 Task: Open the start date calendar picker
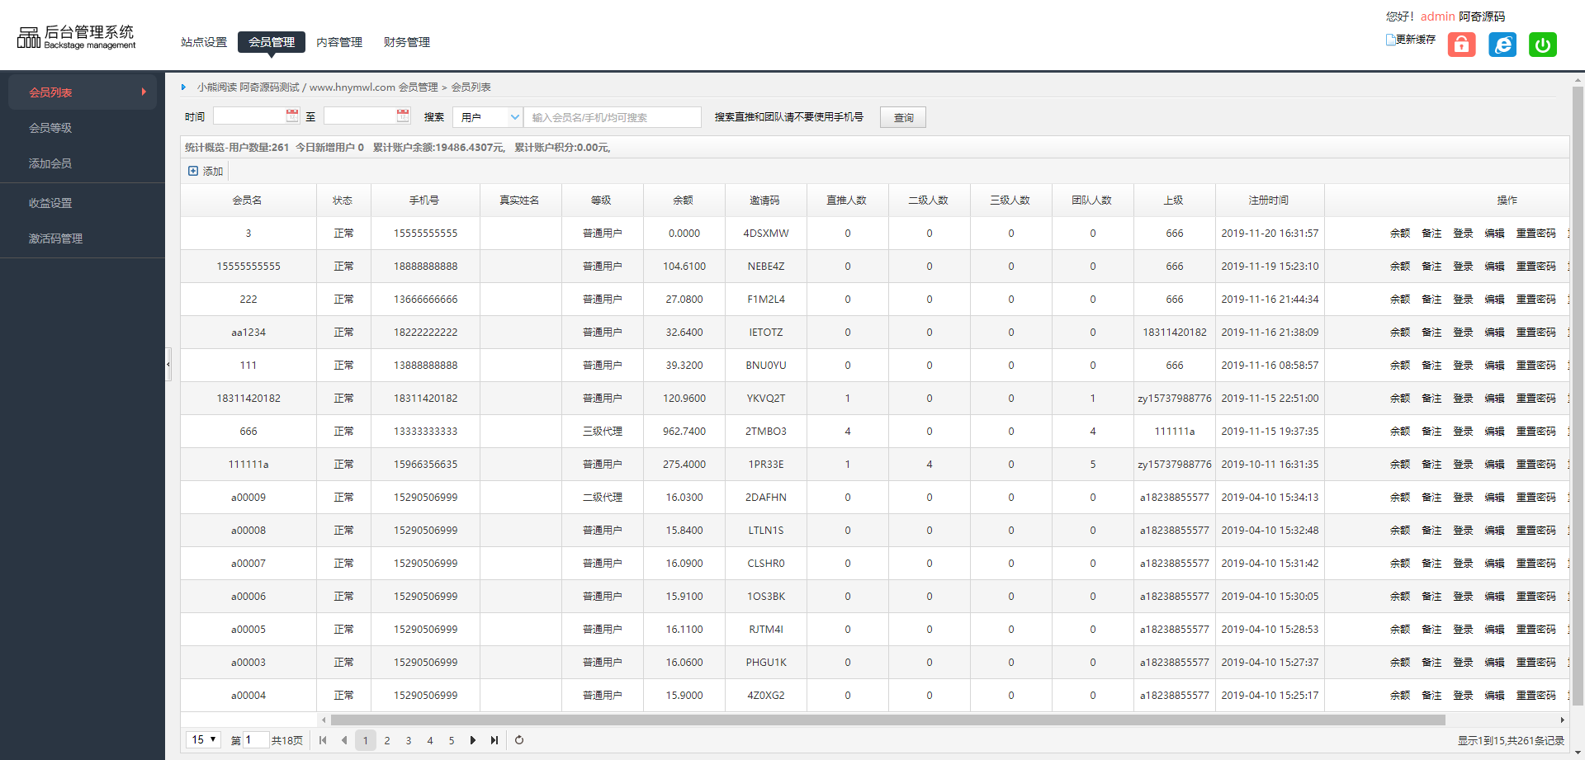292,116
